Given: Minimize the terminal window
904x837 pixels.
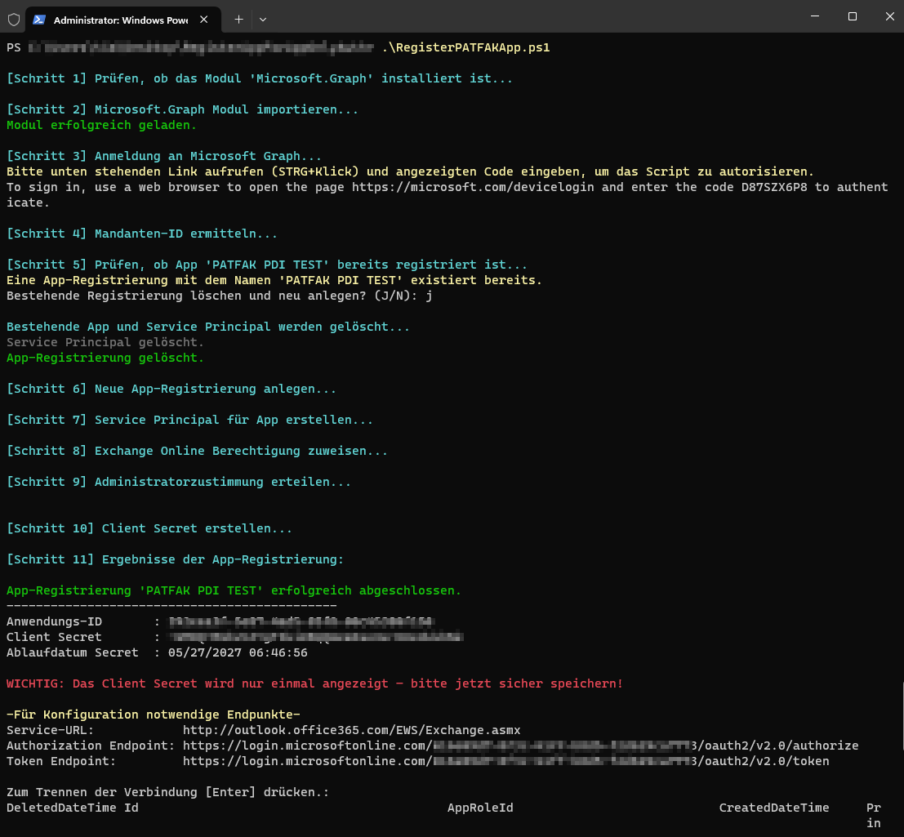Looking at the screenshot, I should (x=814, y=16).
